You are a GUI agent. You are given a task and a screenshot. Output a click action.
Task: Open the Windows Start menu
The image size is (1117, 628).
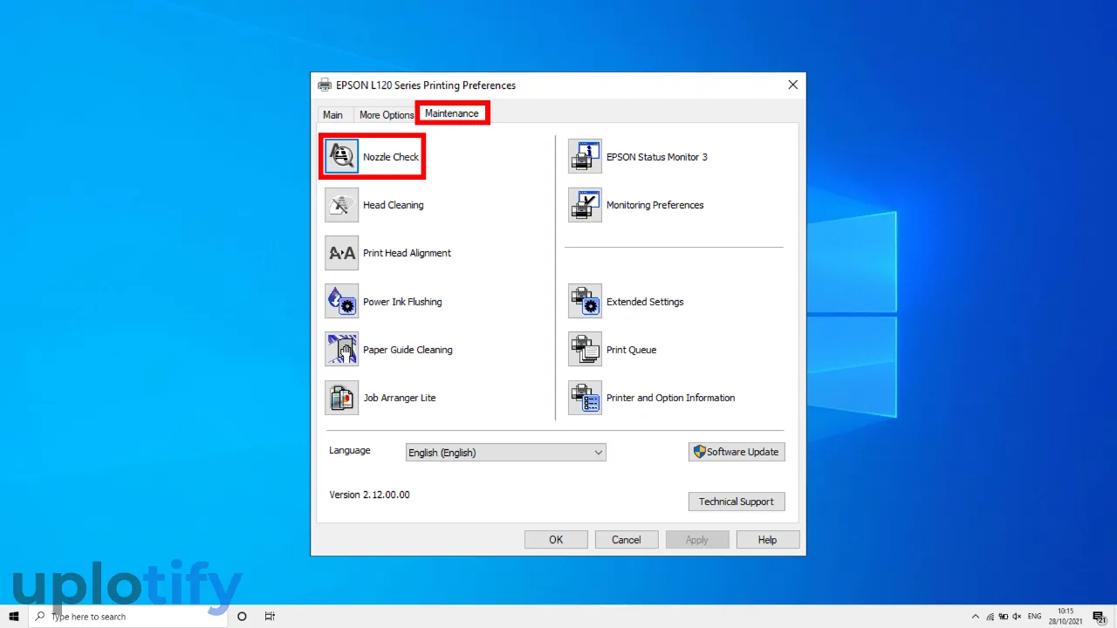pos(14,616)
